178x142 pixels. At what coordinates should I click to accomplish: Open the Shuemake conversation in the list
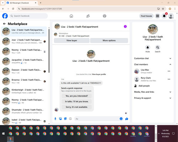pyautogui.click(x=24, y=111)
